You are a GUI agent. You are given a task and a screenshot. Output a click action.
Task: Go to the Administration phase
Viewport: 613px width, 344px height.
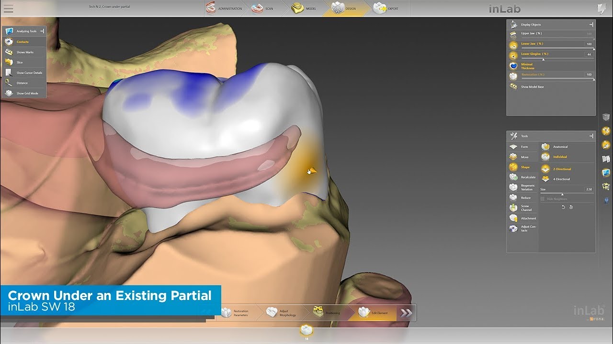[224, 9]
